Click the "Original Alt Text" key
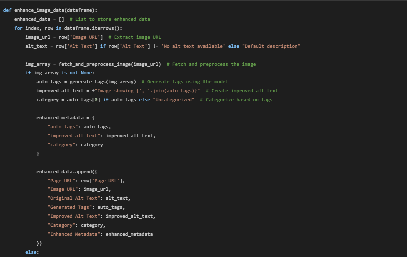Image resolution: width=407 pixels, height=257 pixels. 74,198
